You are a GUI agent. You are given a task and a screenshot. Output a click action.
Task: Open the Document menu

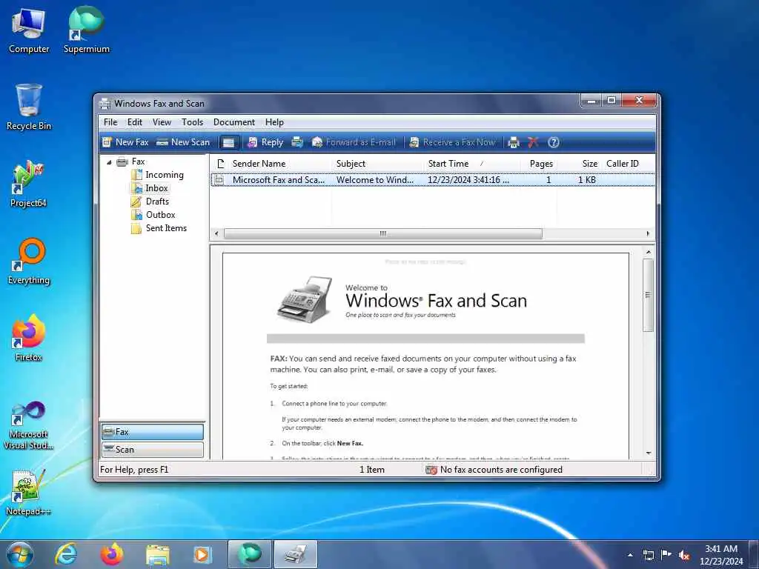click(233, 122)
